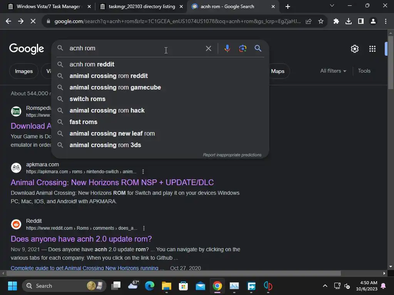This screenshot has width=394, height=295.
Task: Choose suggestion animal crossing new leaf rom
Action: coord(160,134)
